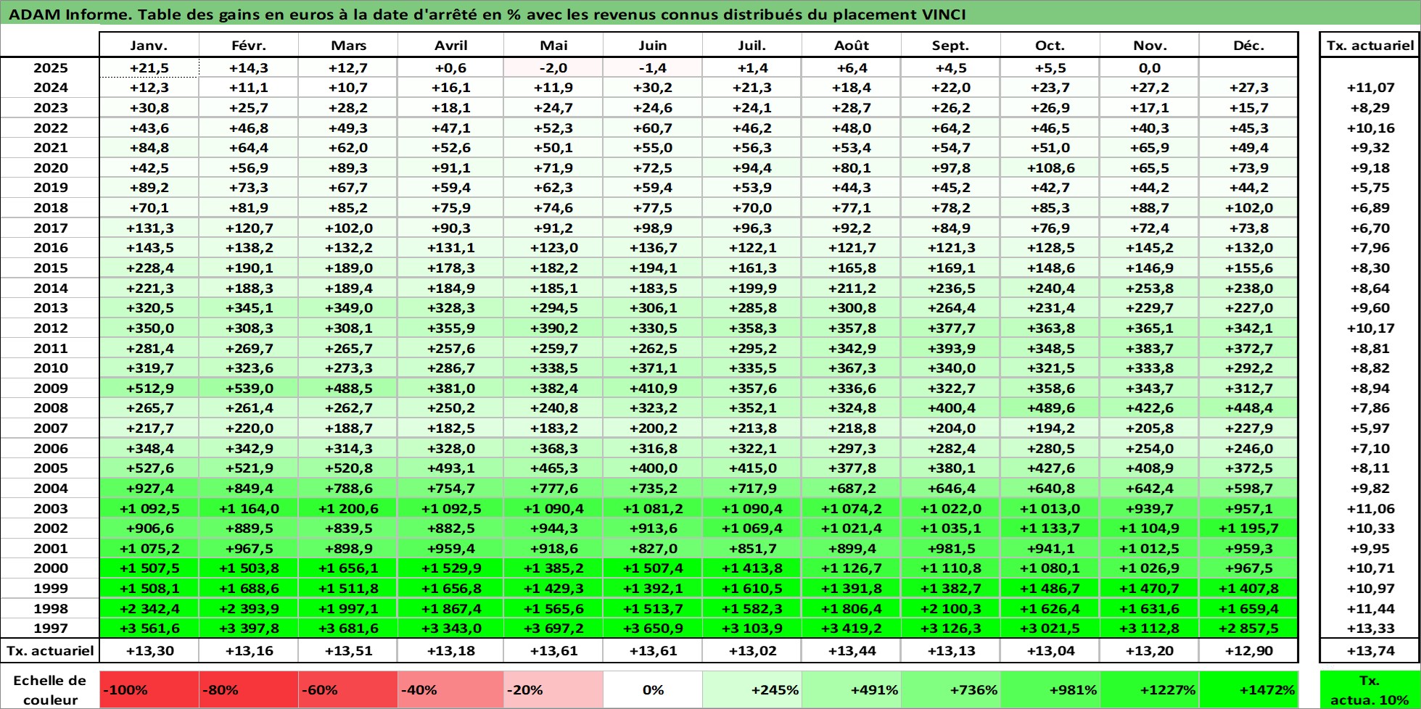Select the 1997 Mai cell '+3 697,2'
This screenshot has height=709, width=1421.
(x=553, y=628)
